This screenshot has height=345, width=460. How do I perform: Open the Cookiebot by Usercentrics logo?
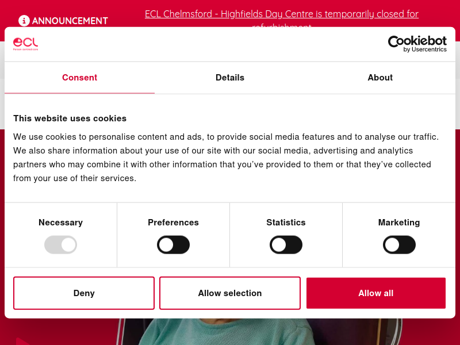[417, 44]
